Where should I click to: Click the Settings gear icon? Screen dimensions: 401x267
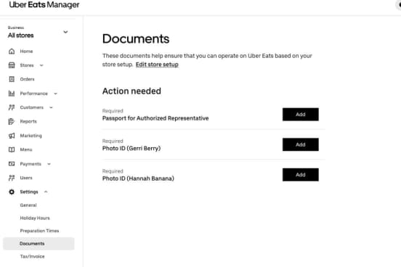[12, 192]
